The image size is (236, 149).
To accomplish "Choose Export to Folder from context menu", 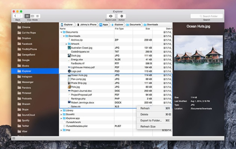I will (x=151, y=120).
